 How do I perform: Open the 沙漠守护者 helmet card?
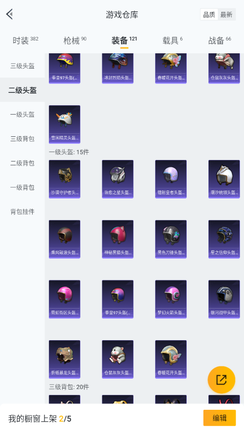click(x=65, y=179)
